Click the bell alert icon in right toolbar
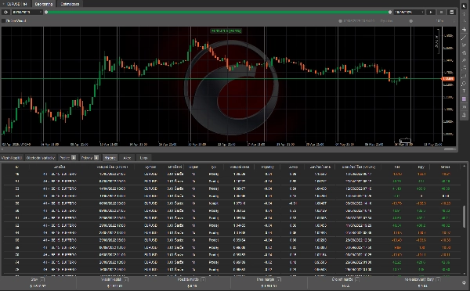470x291 pixels. tap(464, 115)
